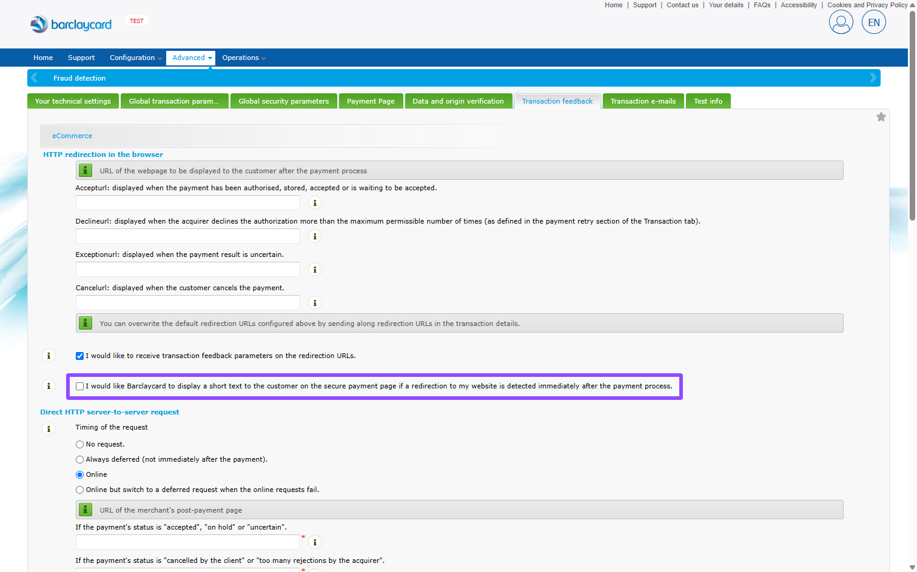Click the Your details link
The height and width of the screenshot is (572, 917).
click(x=726, y=5)
